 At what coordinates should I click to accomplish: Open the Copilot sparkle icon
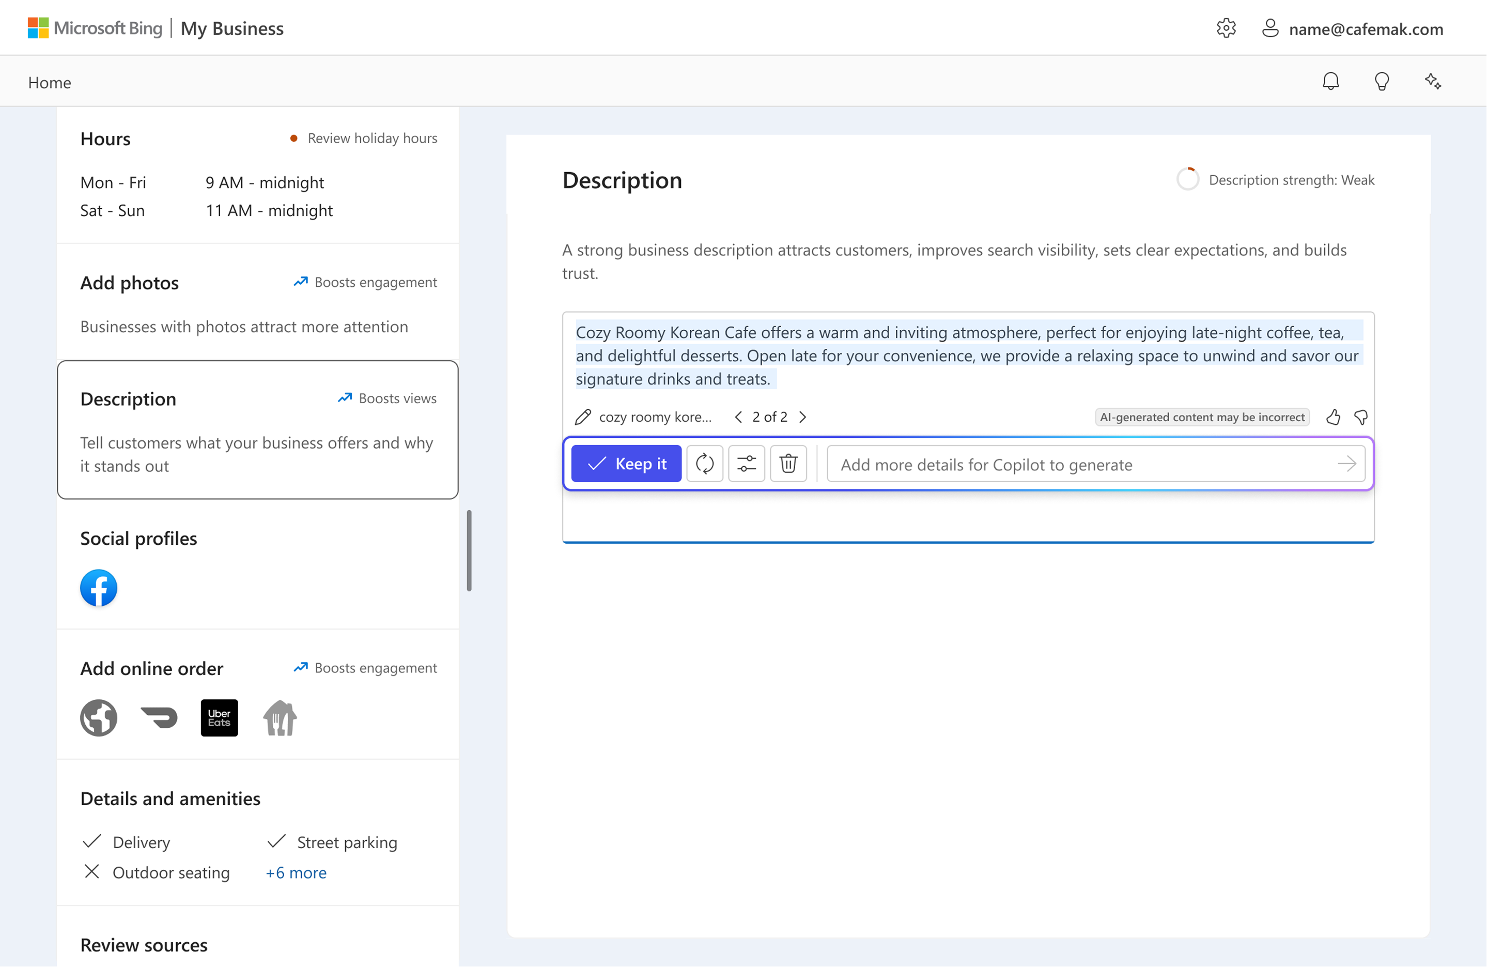[1432, 82]
